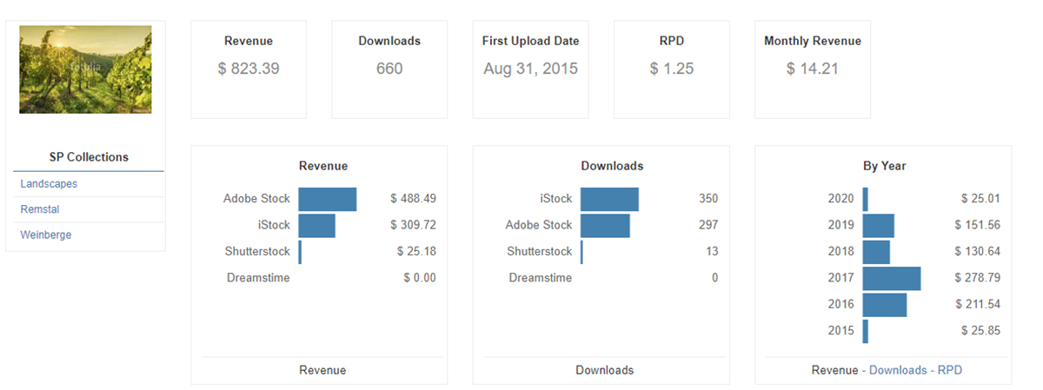The width and height of the screenshot is (1043, 390).
Task: Open the Remstal collection link
Action: (40, 209)
